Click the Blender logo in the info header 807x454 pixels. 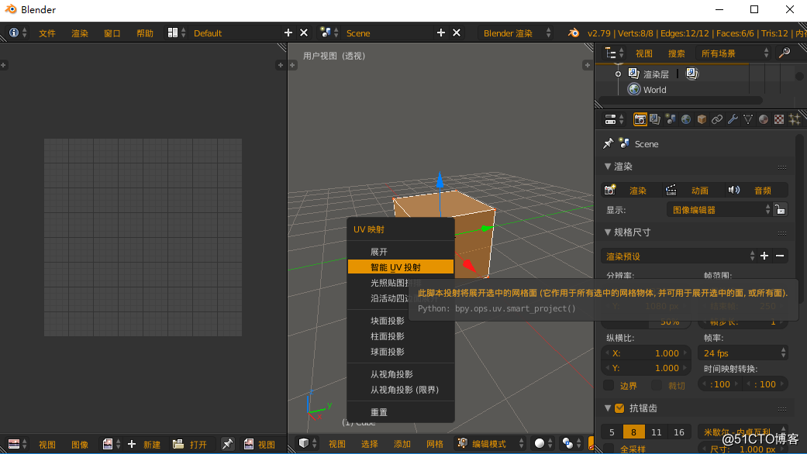coord(573,33)
